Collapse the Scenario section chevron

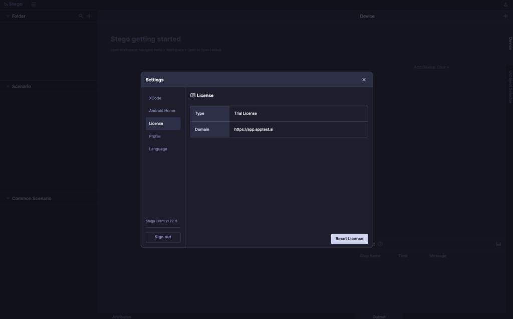[x=8, y=86]
